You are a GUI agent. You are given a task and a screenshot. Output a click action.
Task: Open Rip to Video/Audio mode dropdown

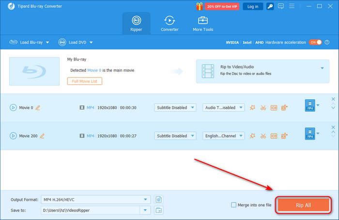(x=322, y=68)
